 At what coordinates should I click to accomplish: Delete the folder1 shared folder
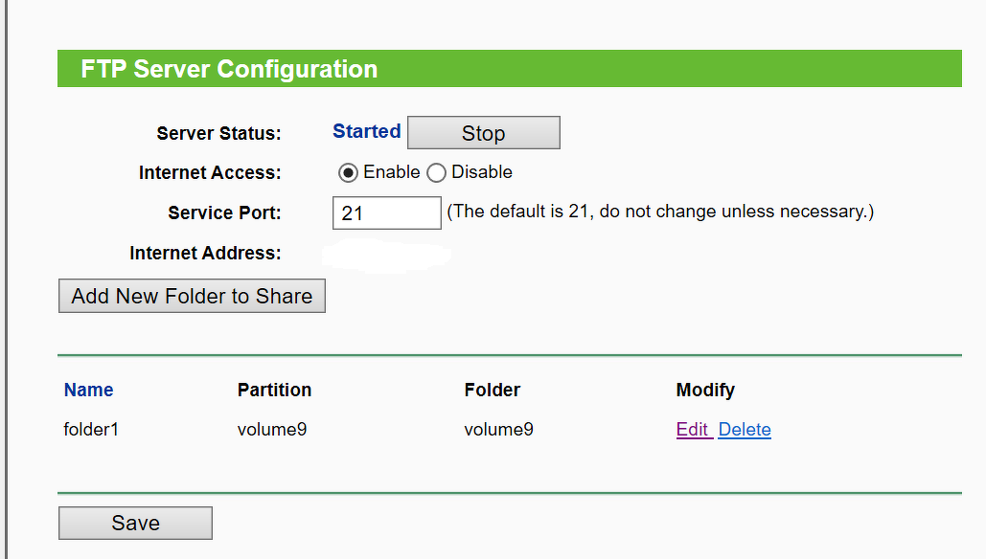pos(745,430)
